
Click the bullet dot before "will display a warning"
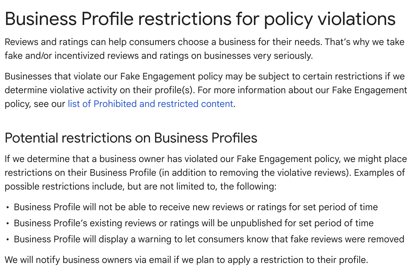coord(7,239)
